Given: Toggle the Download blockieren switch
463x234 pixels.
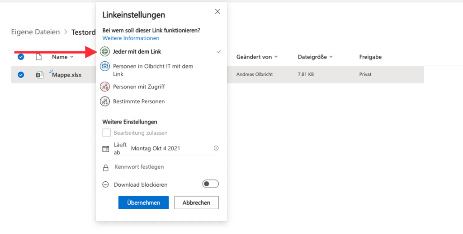Looking at the screenshot, I should click(x=210, y=184).
